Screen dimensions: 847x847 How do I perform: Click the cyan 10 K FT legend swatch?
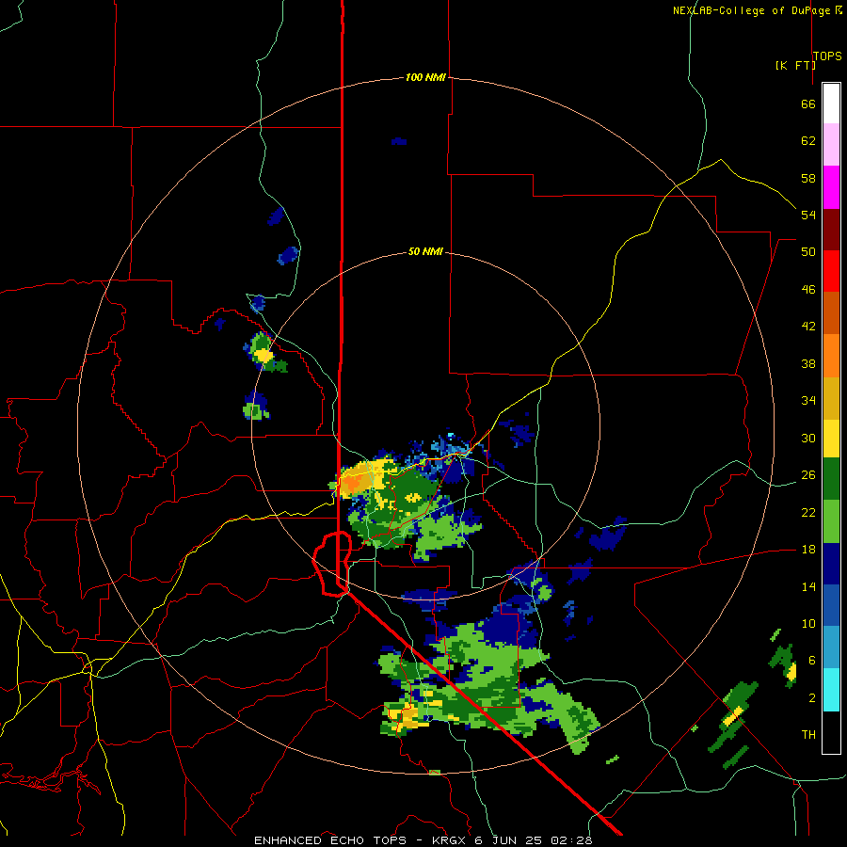point(831,690)
